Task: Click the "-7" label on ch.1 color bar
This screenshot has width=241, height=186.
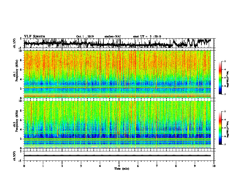Action: (x=225, y=94)
